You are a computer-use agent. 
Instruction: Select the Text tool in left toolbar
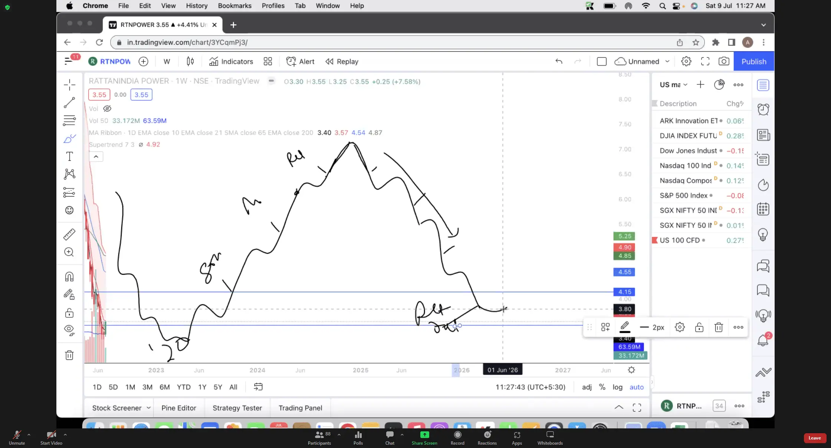click(x=69, y=156)
